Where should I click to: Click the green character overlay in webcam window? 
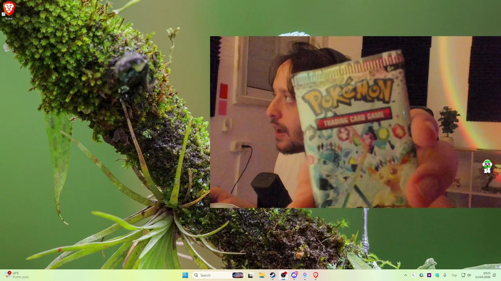(487, 166)
